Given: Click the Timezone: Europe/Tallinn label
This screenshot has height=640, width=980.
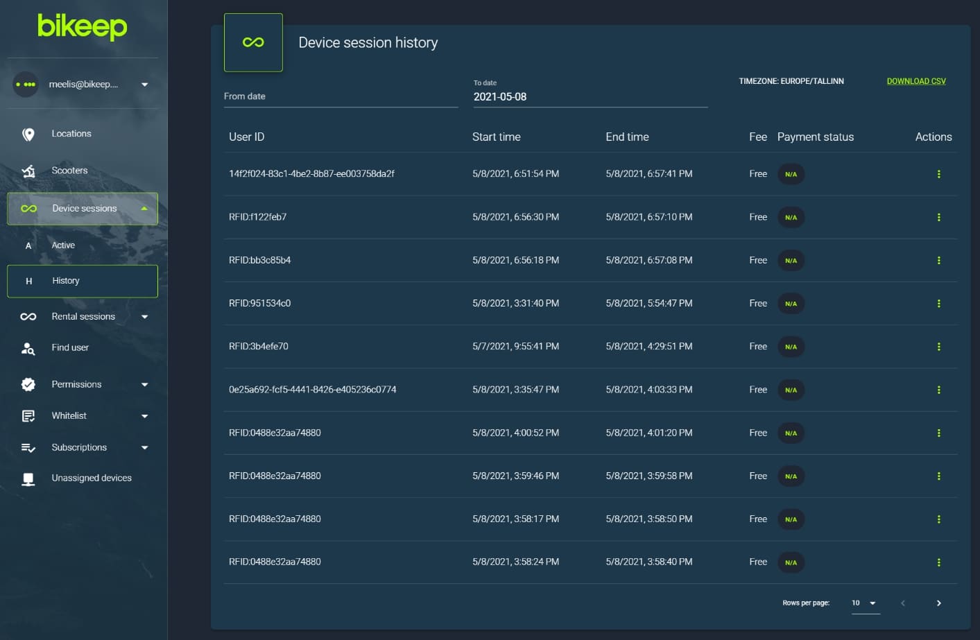Looking at the screenshot, I should (x=791, y=81).
